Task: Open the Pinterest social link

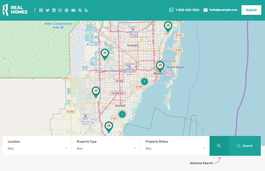Action: coord(67,10)
